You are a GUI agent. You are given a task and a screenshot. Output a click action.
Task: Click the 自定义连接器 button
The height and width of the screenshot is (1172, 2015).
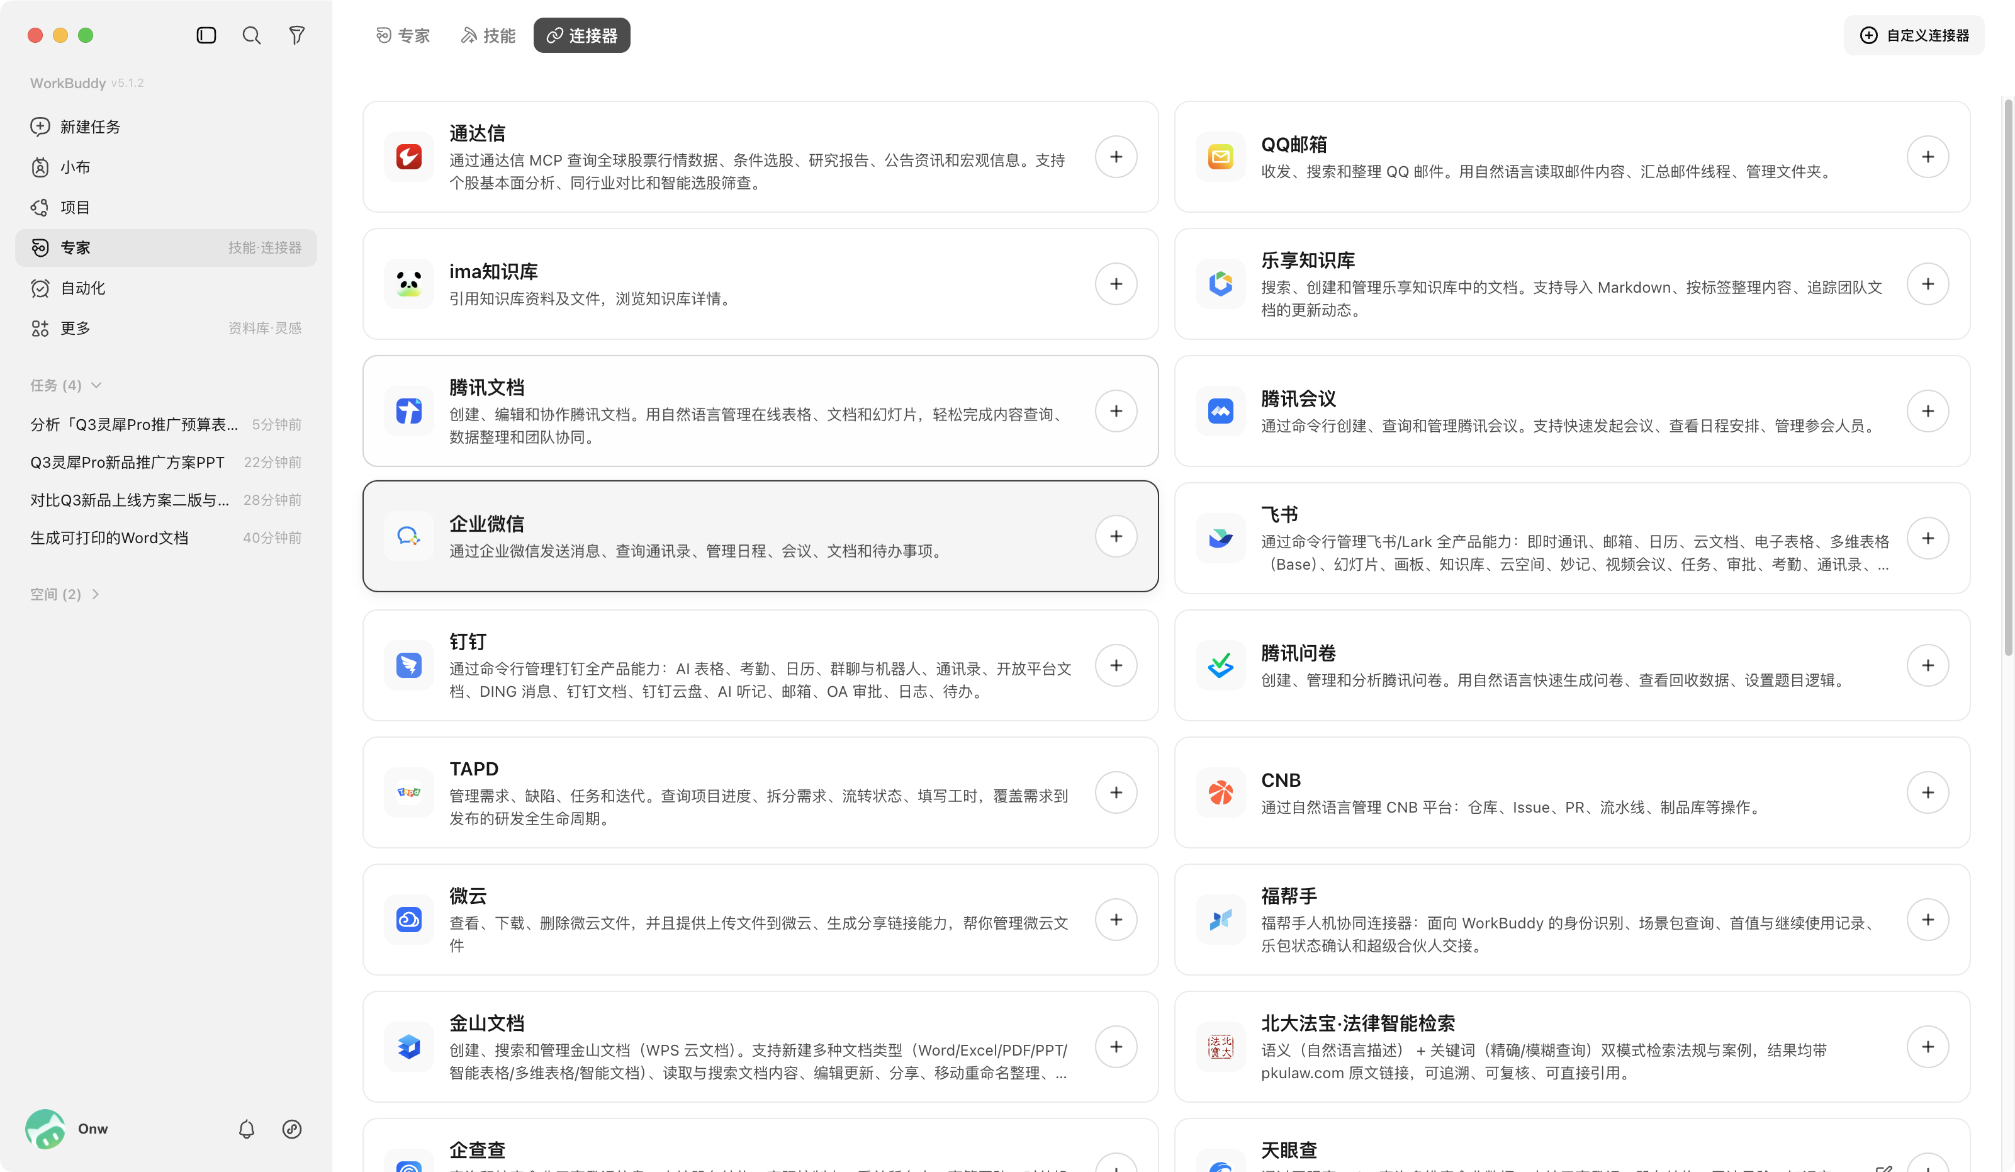pos(1914,35)
